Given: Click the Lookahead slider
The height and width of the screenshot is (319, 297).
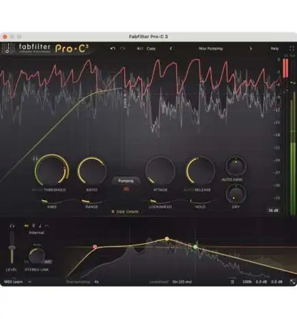Looking at the screenshot, I should coord(160,202).
